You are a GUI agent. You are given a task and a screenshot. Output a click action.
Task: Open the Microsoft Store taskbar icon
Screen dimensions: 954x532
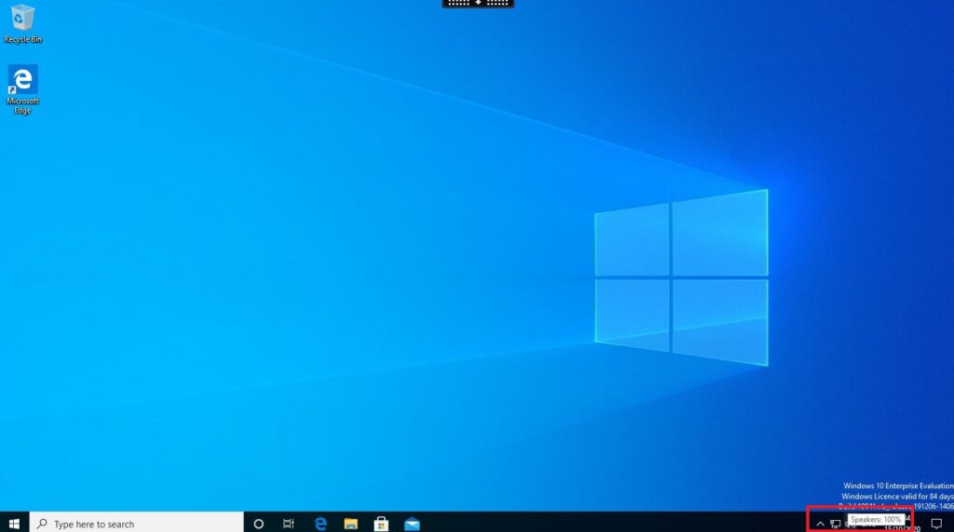click(381, 524)
